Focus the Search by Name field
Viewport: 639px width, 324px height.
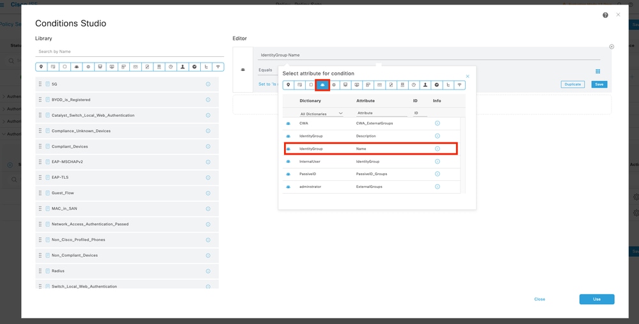click(x=130, y=52)
